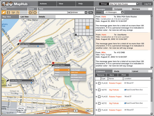Click the zoom out circle icon
This screenshot has width=154, height=116.
35,13
